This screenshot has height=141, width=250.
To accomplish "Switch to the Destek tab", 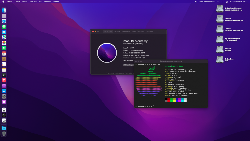I will [x=141, y=31].
